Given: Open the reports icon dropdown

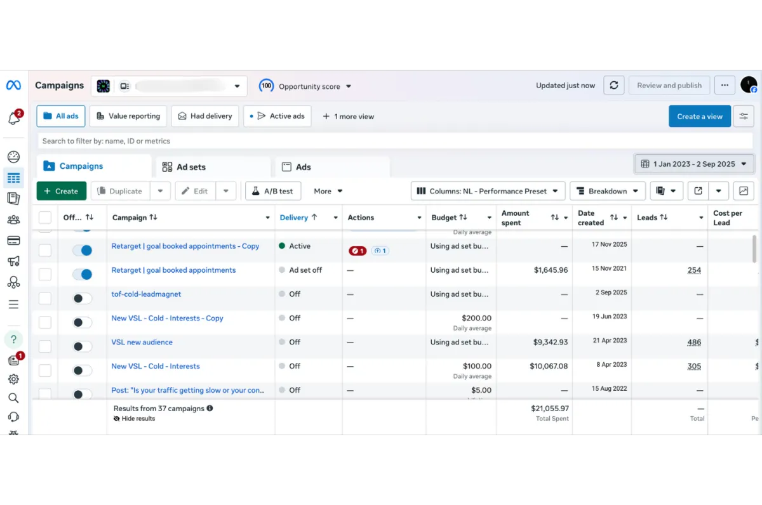Looking at the screenshot, I should pyautogui.click(x=667, y=191).
